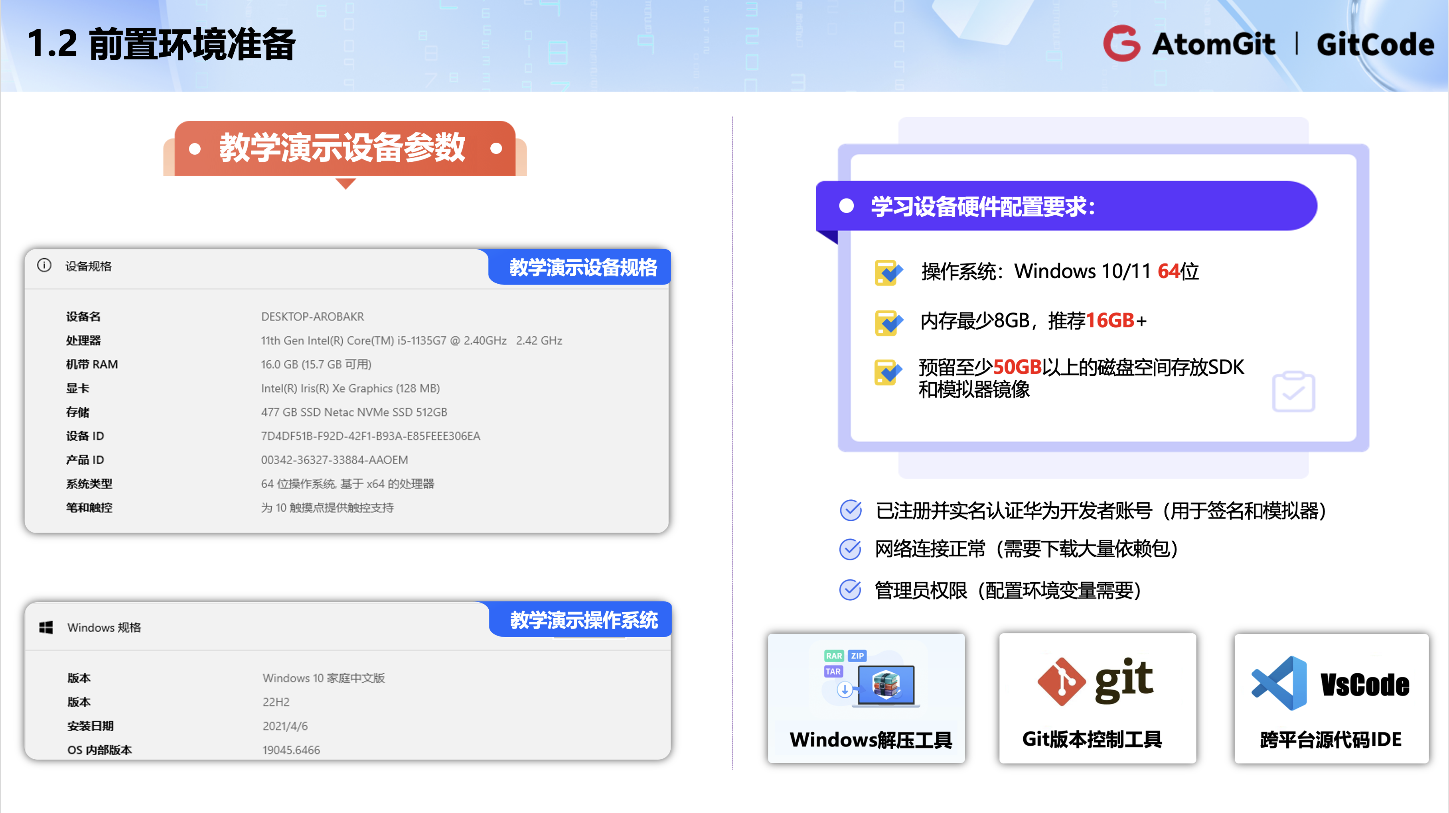Click the device ID 7D4DF51B-F92D-42F1-B93A-E85FEEE306EA

[x=370, y=436]
